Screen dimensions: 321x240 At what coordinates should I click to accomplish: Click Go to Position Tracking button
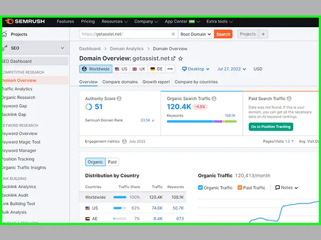(271, 127)
